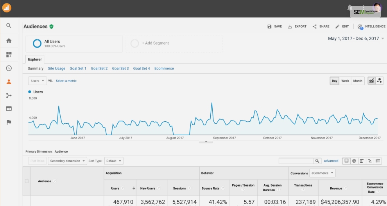Image resolution: width=387 pixels, height=206 pixels.
Task: Switch to line chart view icon
Action: tap(371, 81)
